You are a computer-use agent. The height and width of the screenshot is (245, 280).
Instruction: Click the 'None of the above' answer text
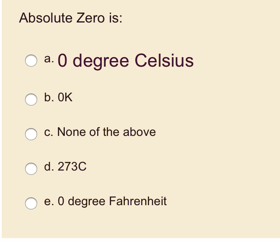tap(106, 132)
